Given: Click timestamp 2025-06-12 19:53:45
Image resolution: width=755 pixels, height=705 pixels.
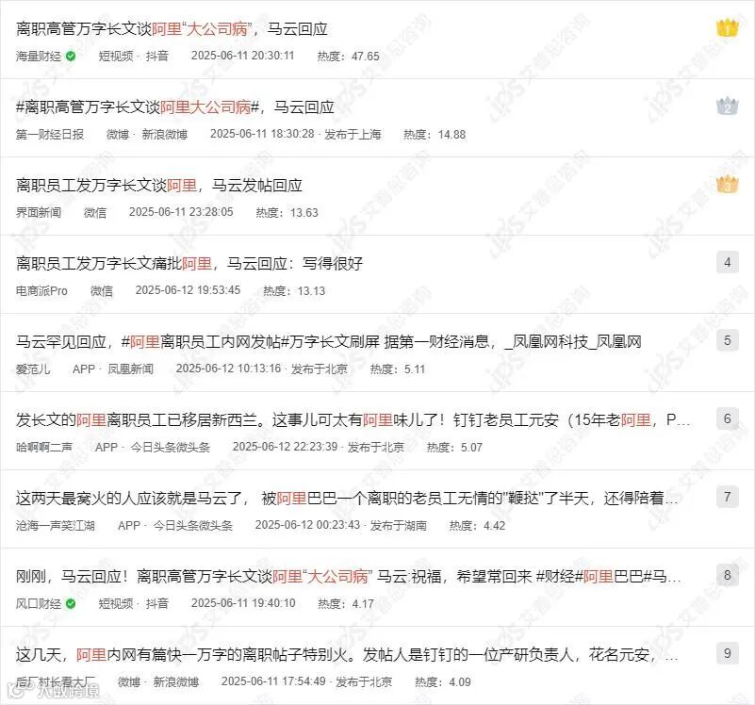Looking at the screenshot, I should point(188,290).
